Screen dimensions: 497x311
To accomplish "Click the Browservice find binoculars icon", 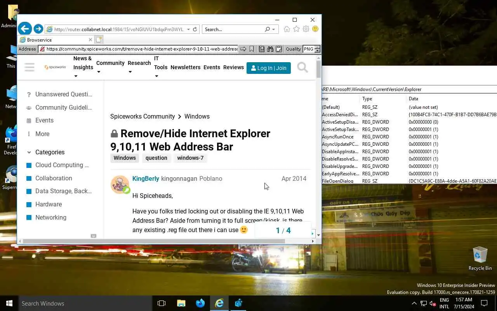I will (270, 49).
